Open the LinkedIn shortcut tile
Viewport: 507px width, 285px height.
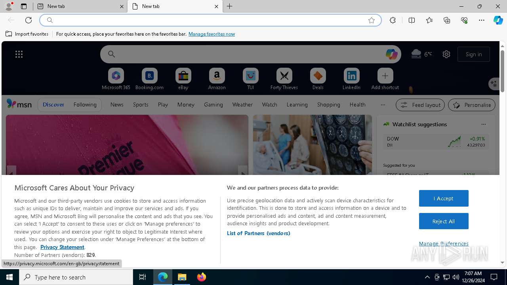tap(351, 79)
